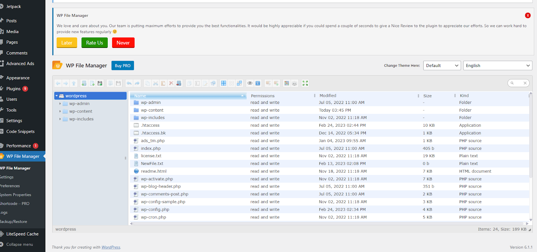
Task: Click the file manager search field
Action: coord(518,83)
